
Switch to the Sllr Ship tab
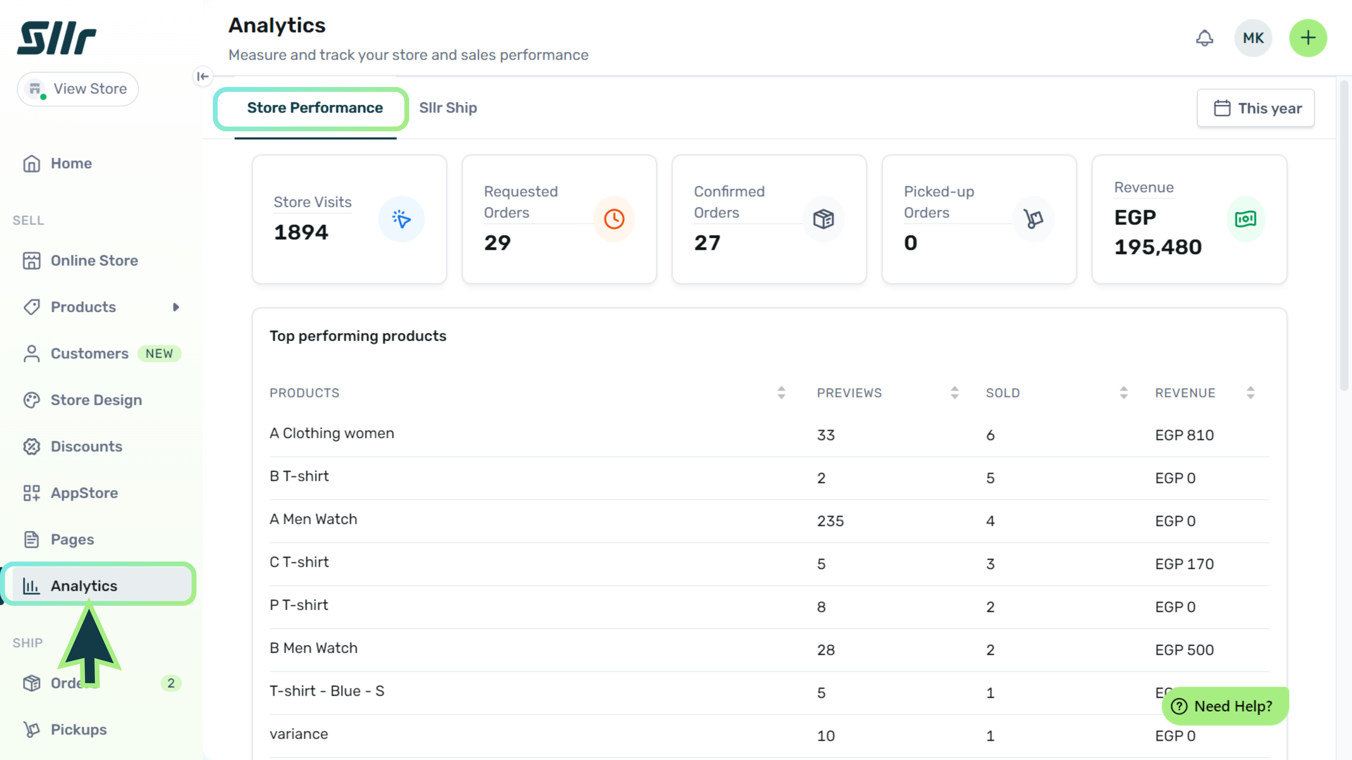click(448, 108)
